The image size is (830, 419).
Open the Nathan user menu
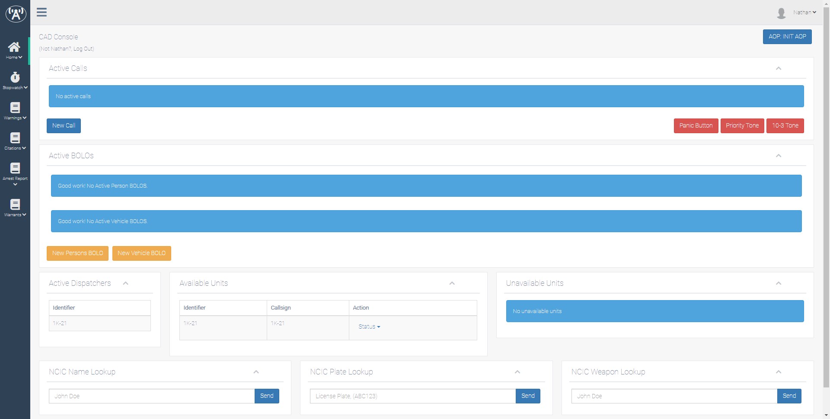(x=804, y=13)
